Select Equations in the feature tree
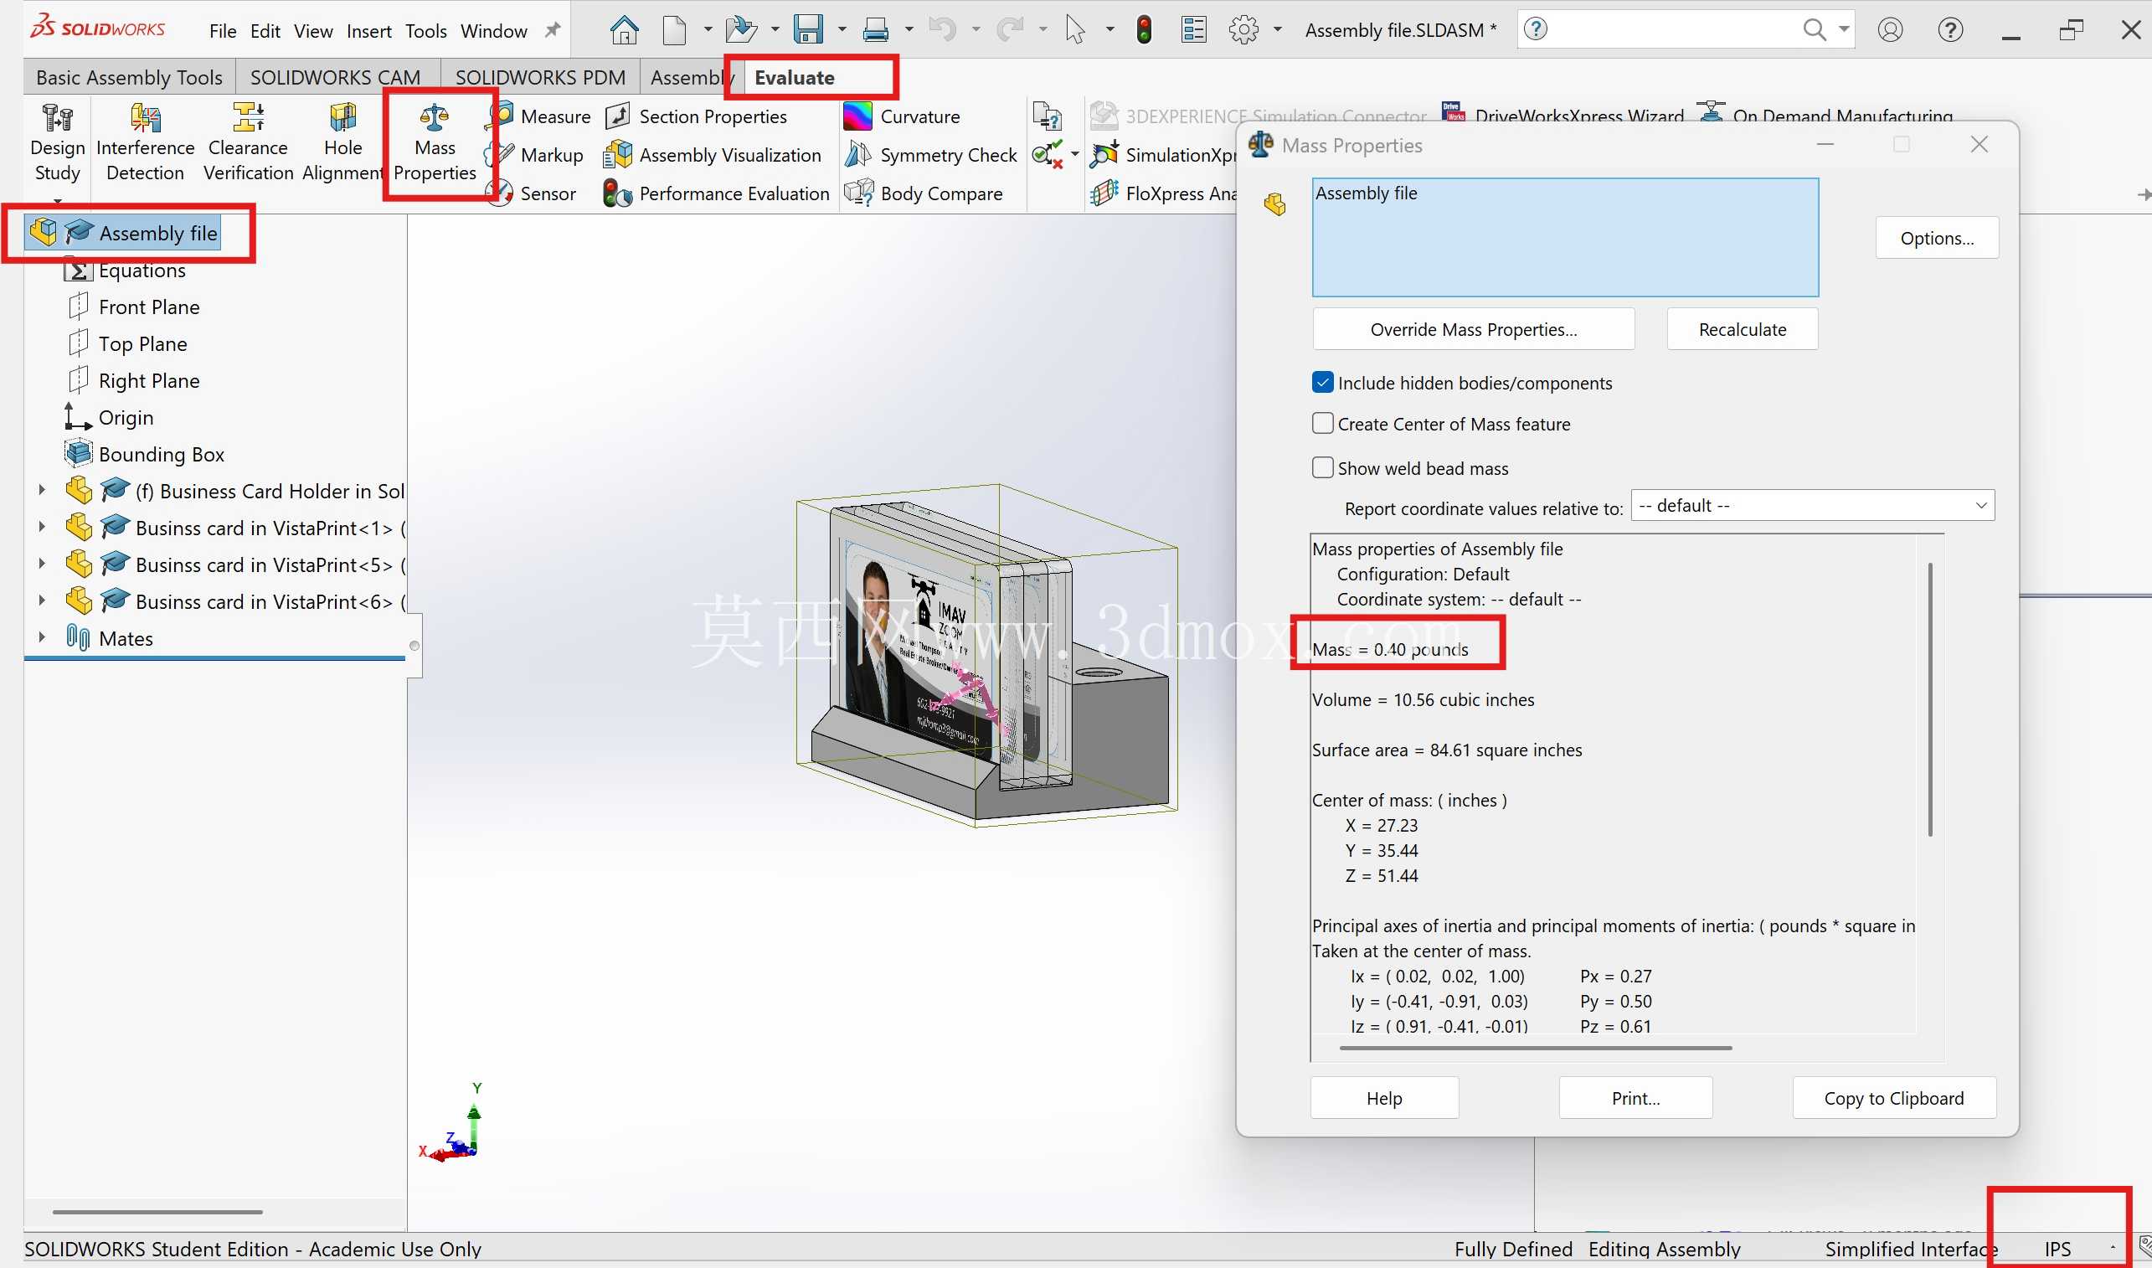The image size is (2152, 1268). pos(126,270)
